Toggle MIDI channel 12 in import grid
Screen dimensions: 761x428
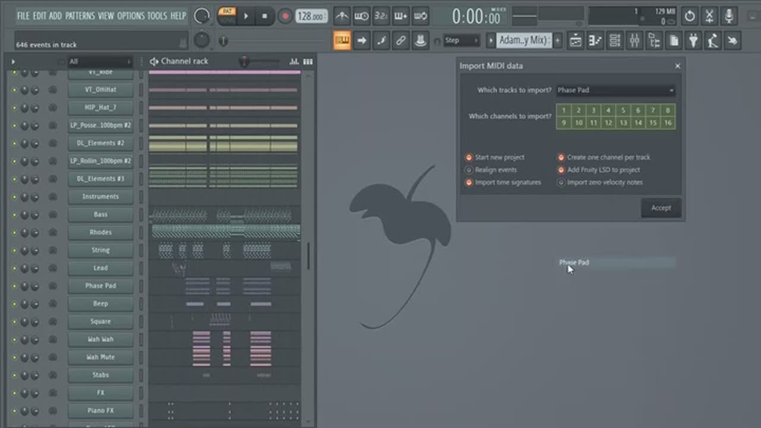(608, 123)
